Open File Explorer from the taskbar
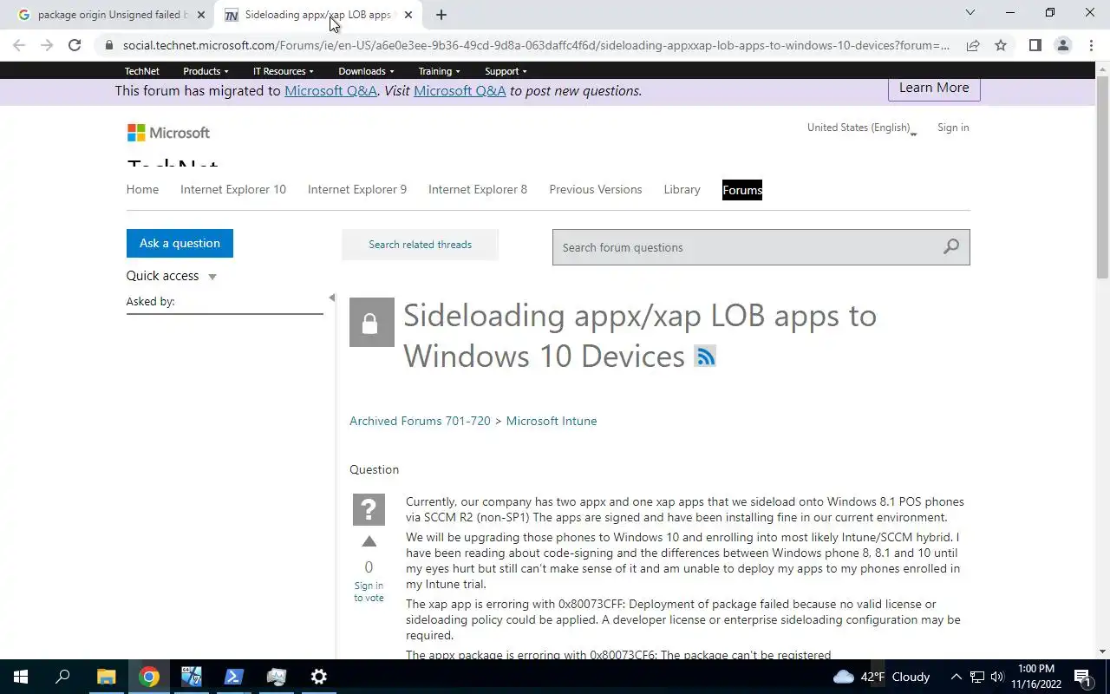The image size is (1110, 694). tap(106, 677)
